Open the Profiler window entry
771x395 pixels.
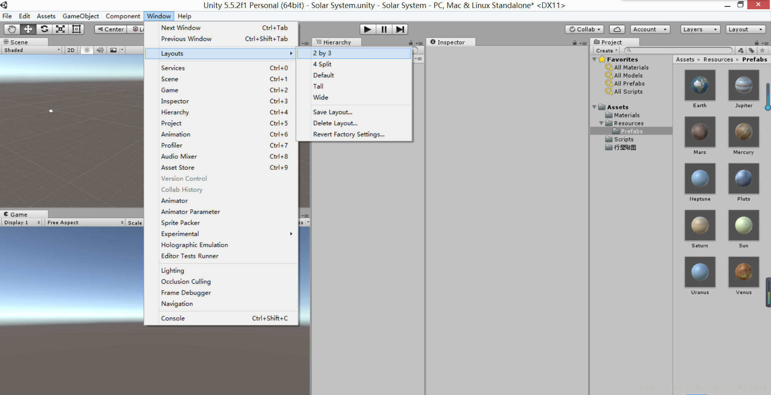coord(221,145)
